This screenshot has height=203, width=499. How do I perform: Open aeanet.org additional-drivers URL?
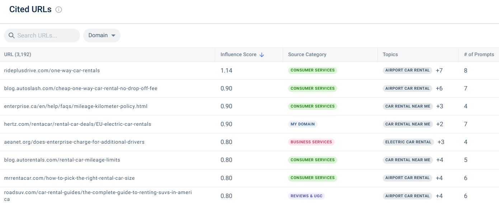pyautogui.click(x=74, y=142)
